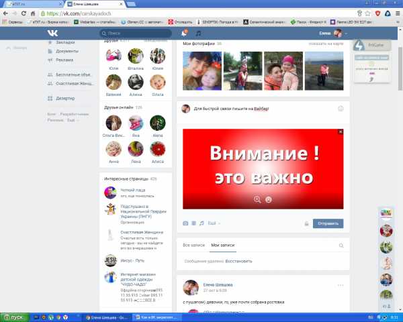Click the red shield extension icon
This screenshot has width=403, height=322.
point(377,13)
